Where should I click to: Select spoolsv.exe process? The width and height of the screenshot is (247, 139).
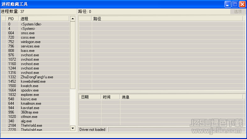tap(35, 90)
